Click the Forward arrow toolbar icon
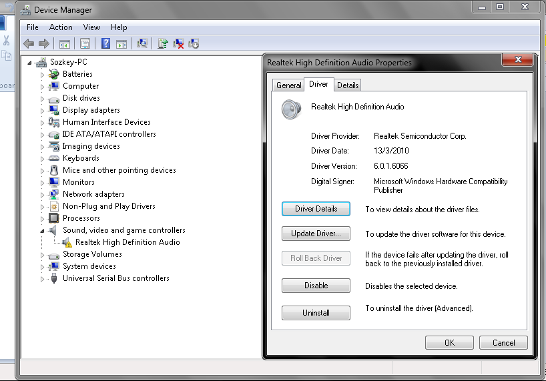546x381 pixels. coord(44,44)
